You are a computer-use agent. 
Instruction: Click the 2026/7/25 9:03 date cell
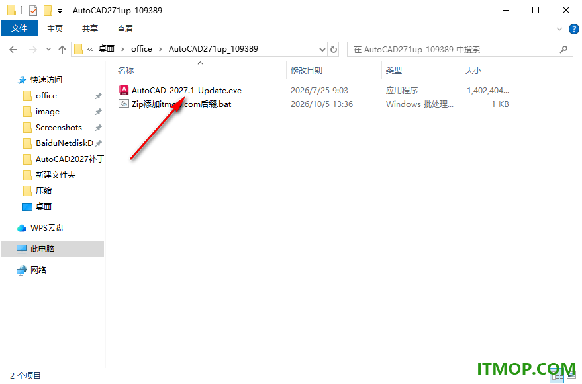point(319,91)
